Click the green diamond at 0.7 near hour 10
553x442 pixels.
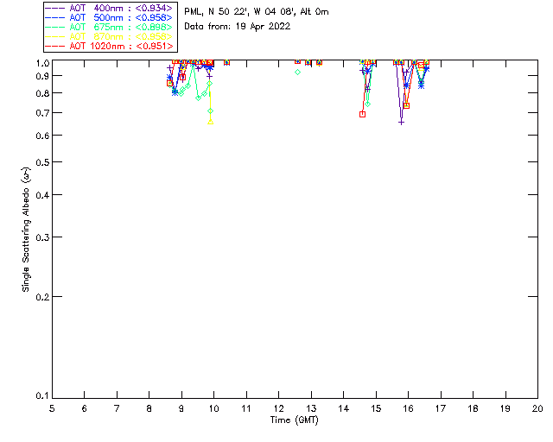click(211, 111)
